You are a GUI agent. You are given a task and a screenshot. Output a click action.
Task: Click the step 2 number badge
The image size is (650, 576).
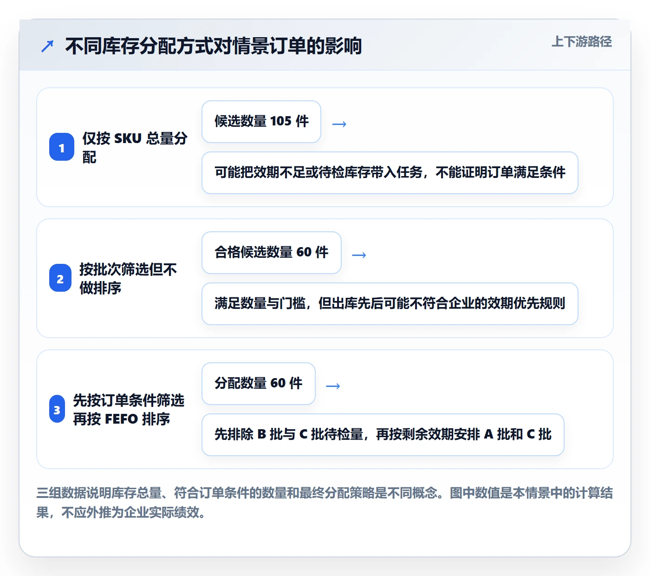(x=60, y=278)
